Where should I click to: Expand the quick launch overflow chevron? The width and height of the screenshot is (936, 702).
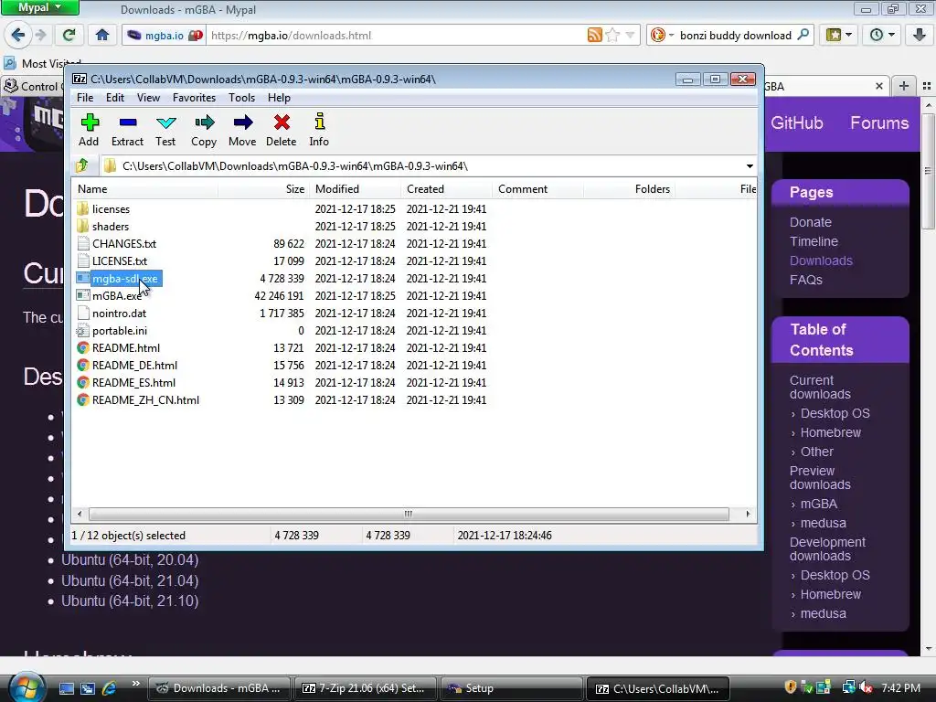click(x=136, y=683)
